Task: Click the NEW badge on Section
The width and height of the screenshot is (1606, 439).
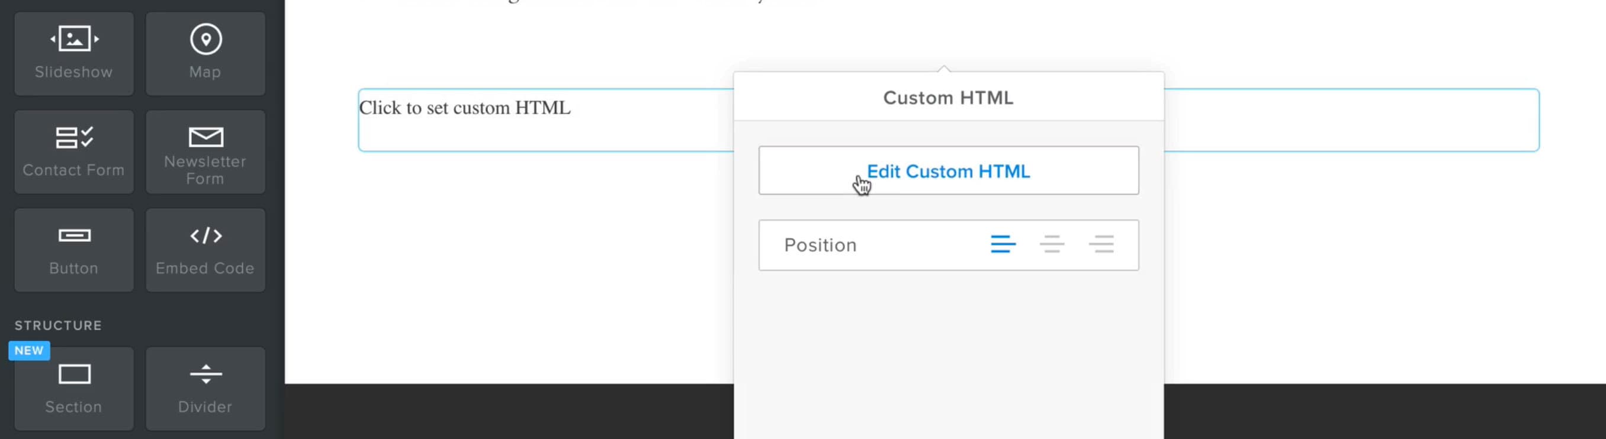Action: (28, 351)
